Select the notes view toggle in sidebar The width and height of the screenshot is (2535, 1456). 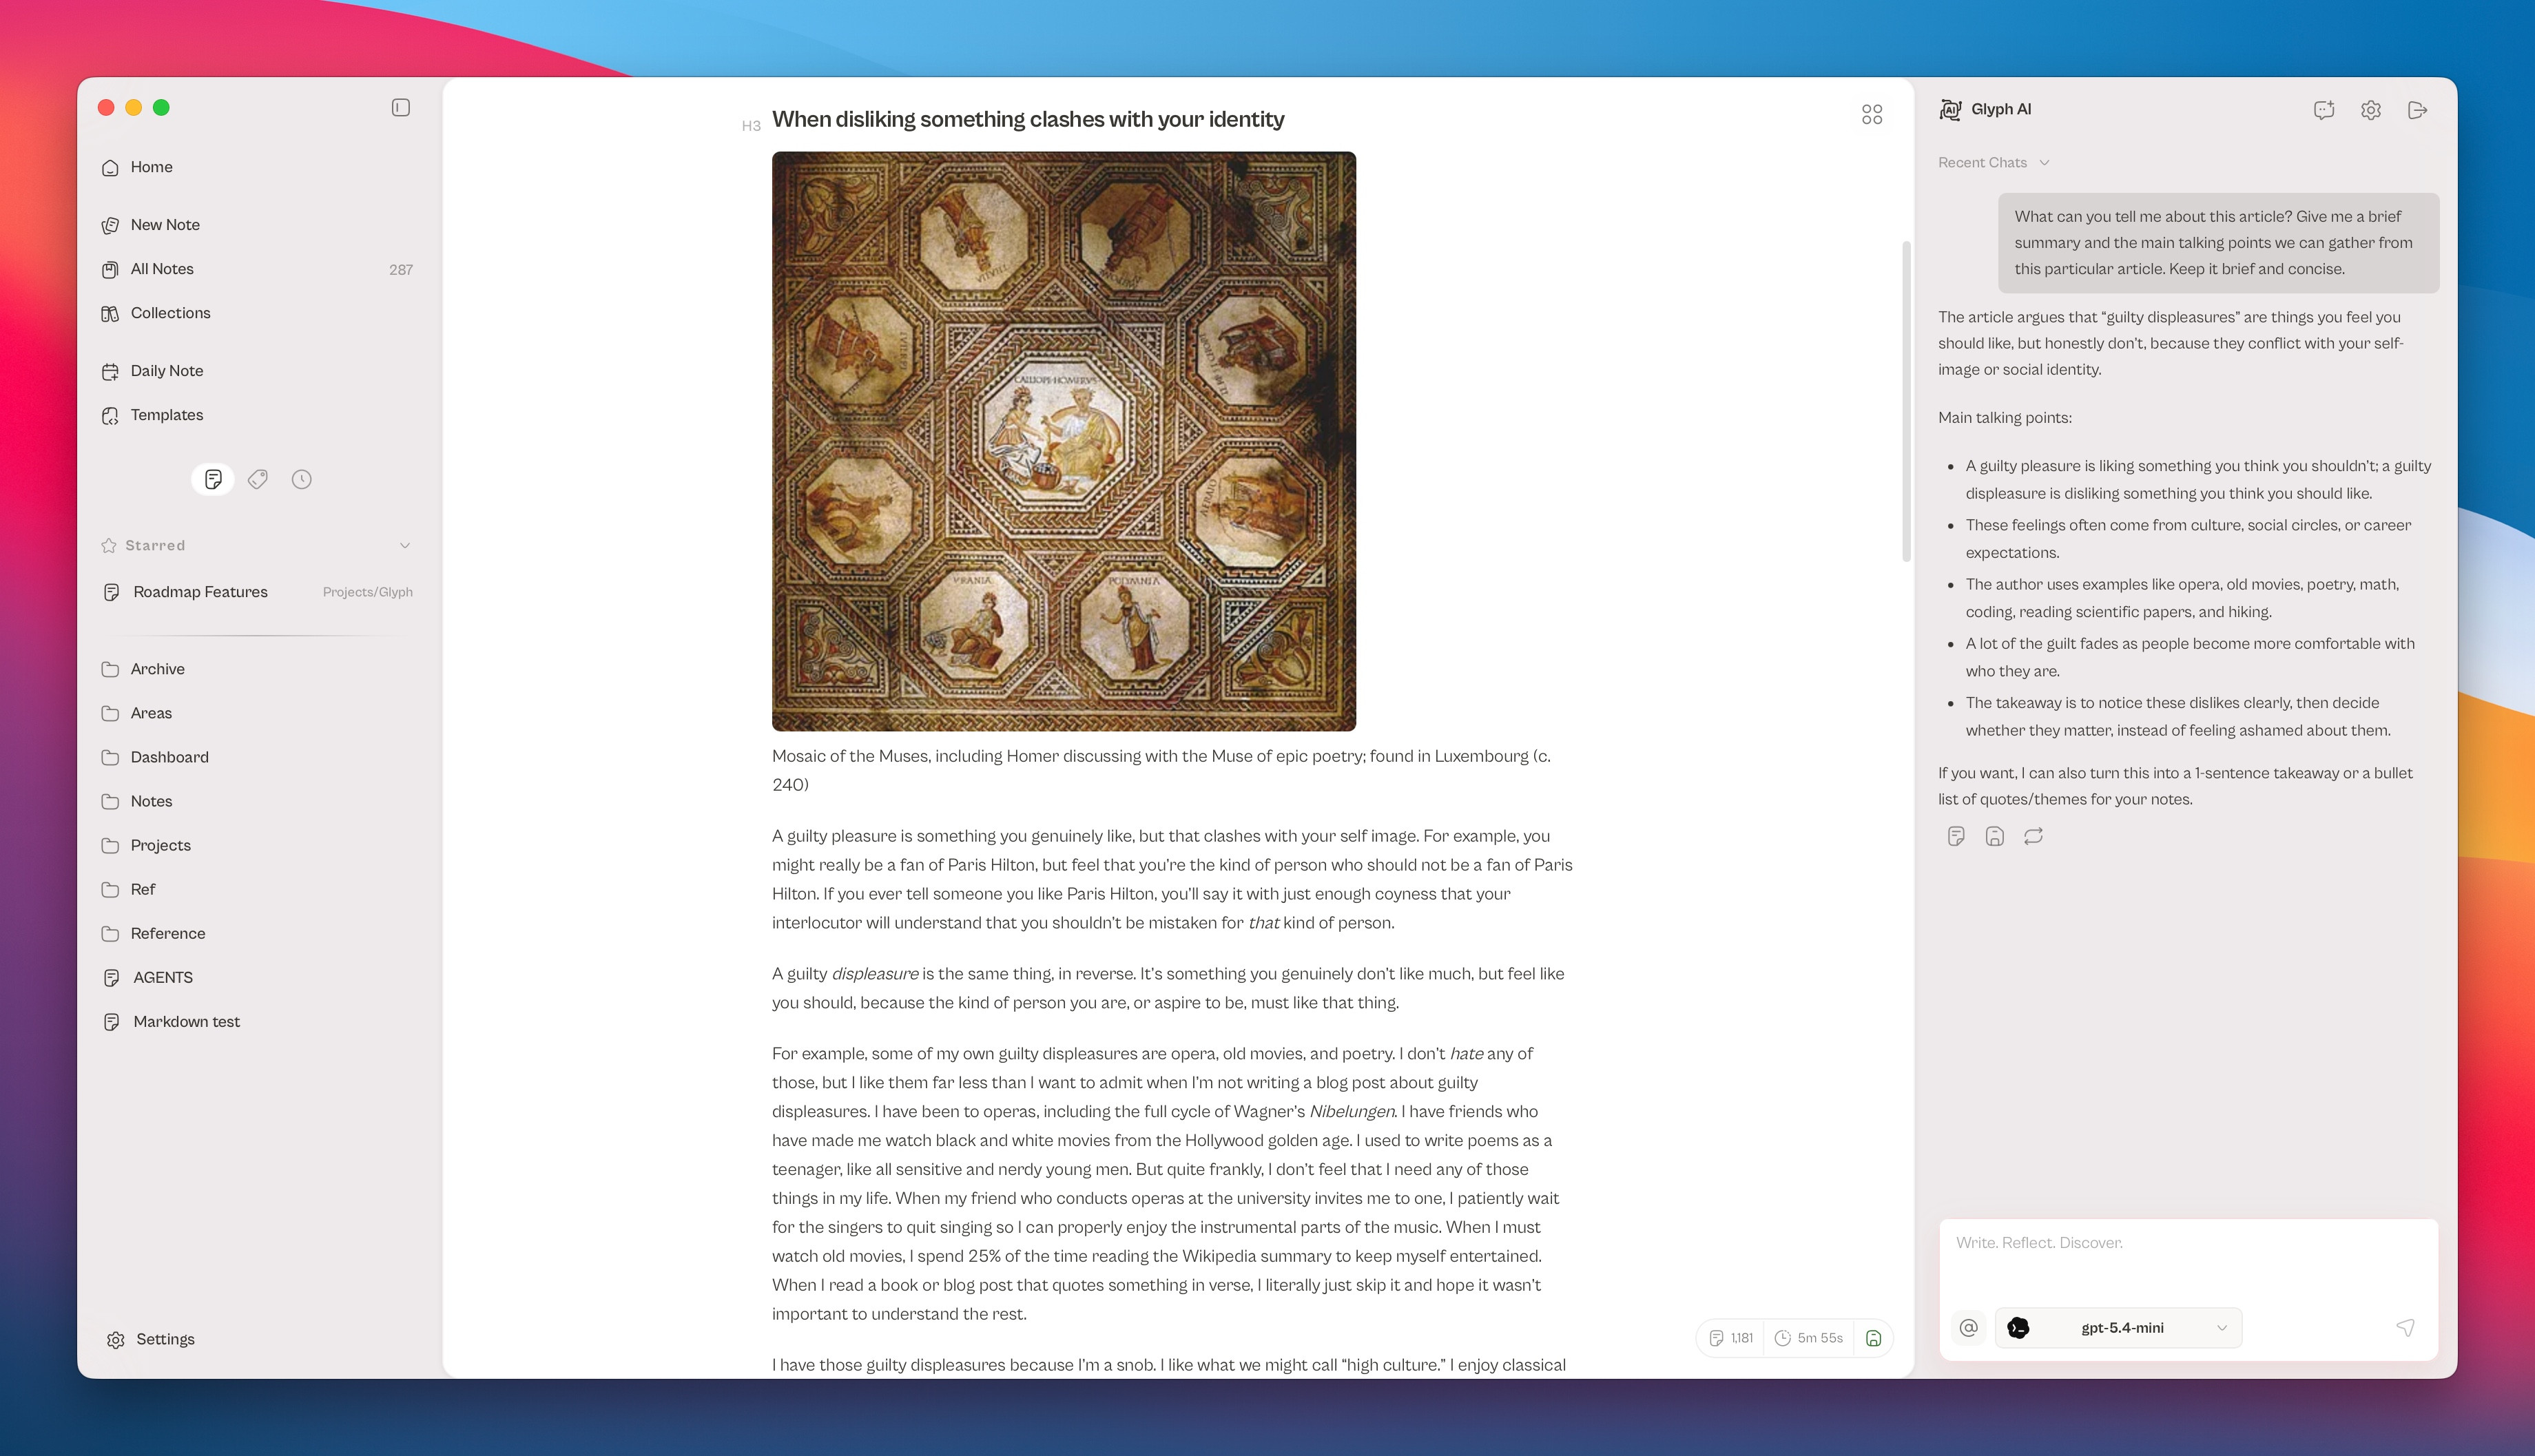pos(213,479)
